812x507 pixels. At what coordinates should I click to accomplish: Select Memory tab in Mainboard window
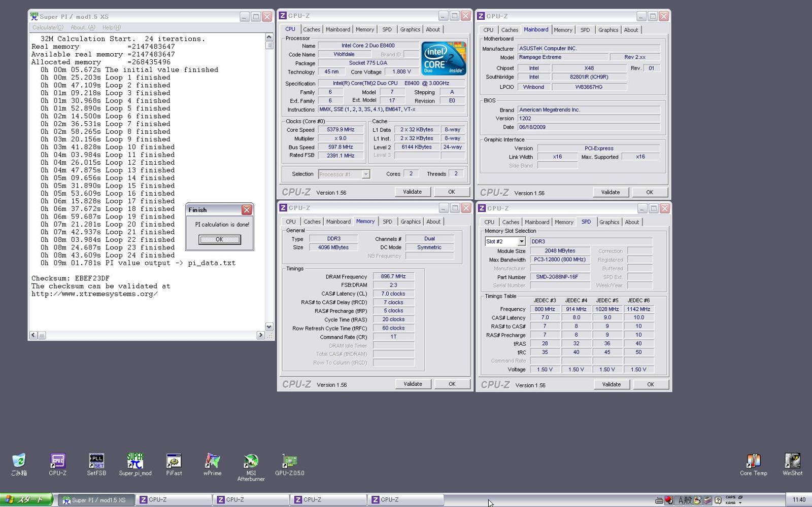coord(563,30)
